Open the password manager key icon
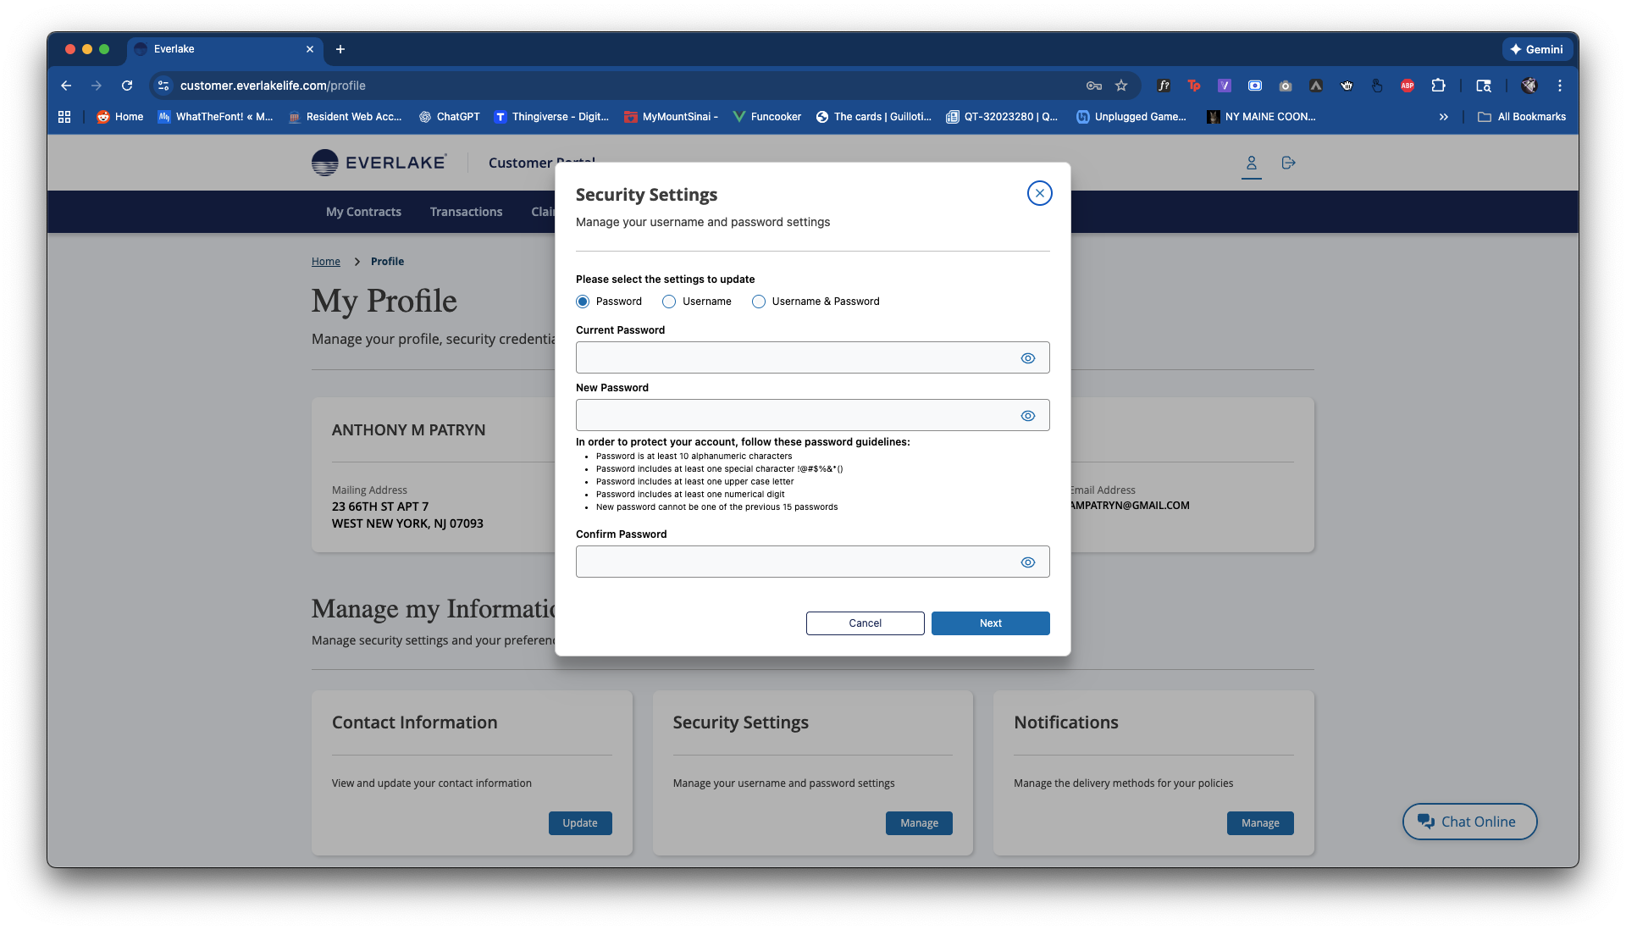 [1093, 86]
